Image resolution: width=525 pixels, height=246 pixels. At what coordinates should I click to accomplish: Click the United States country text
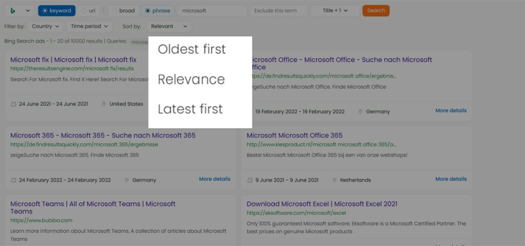pos(126,104)
